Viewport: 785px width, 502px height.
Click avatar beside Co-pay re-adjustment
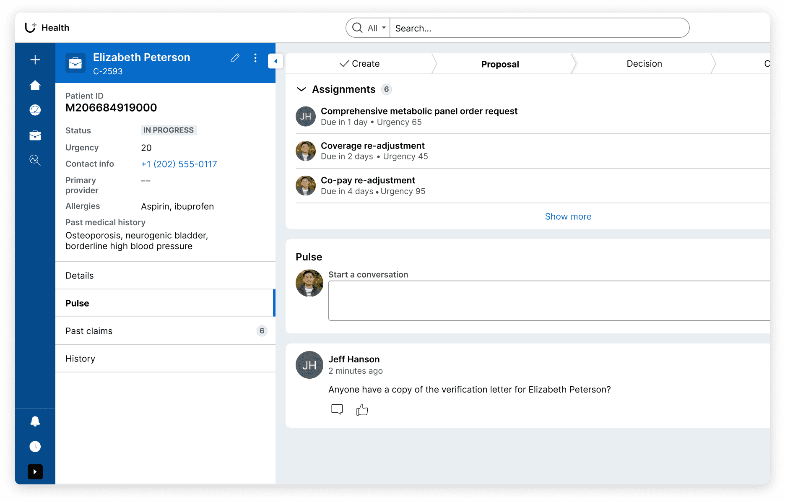pyautogui.click(x=306, y=186)
